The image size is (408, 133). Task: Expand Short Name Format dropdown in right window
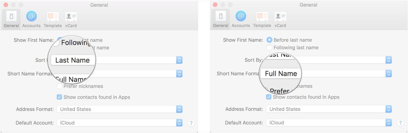[389, 74]
